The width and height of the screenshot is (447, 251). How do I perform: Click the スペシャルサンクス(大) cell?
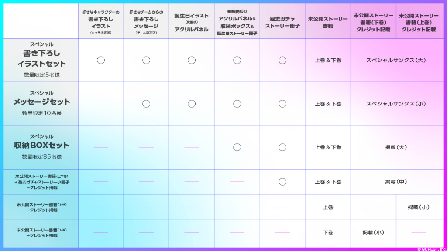tap(396, 60)
